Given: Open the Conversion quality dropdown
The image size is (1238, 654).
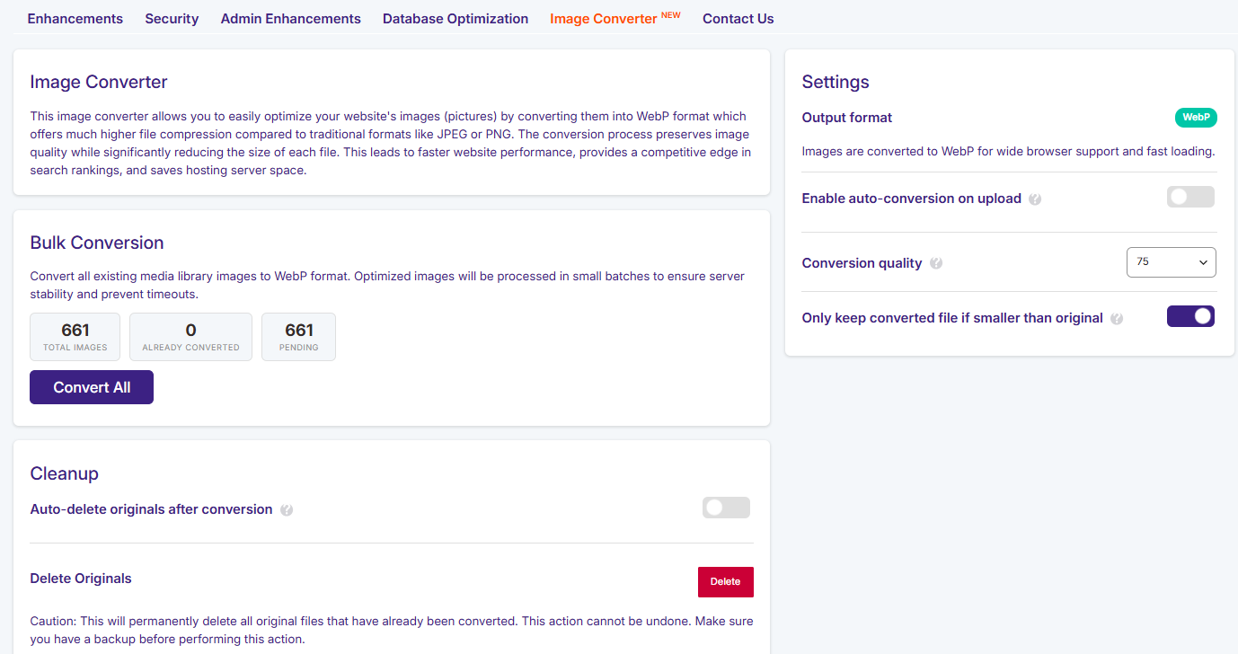Looking at the screenshot, I should click(1171, 262).
